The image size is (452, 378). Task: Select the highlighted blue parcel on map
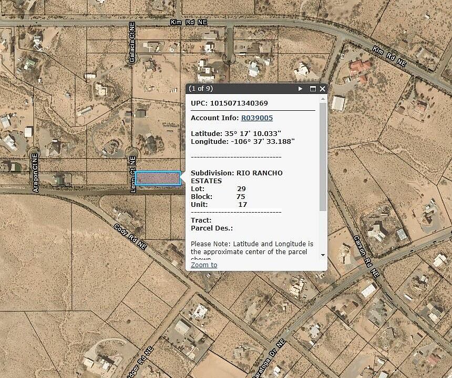point(158,178)
